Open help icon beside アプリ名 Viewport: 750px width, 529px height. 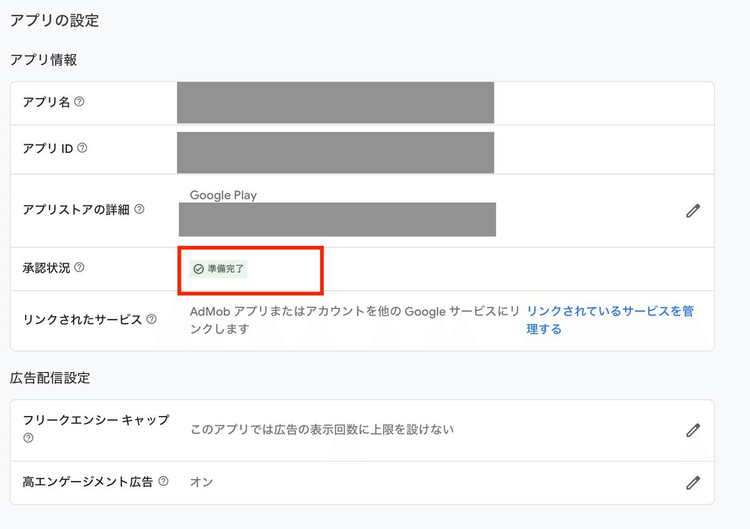tap(79, 102)
